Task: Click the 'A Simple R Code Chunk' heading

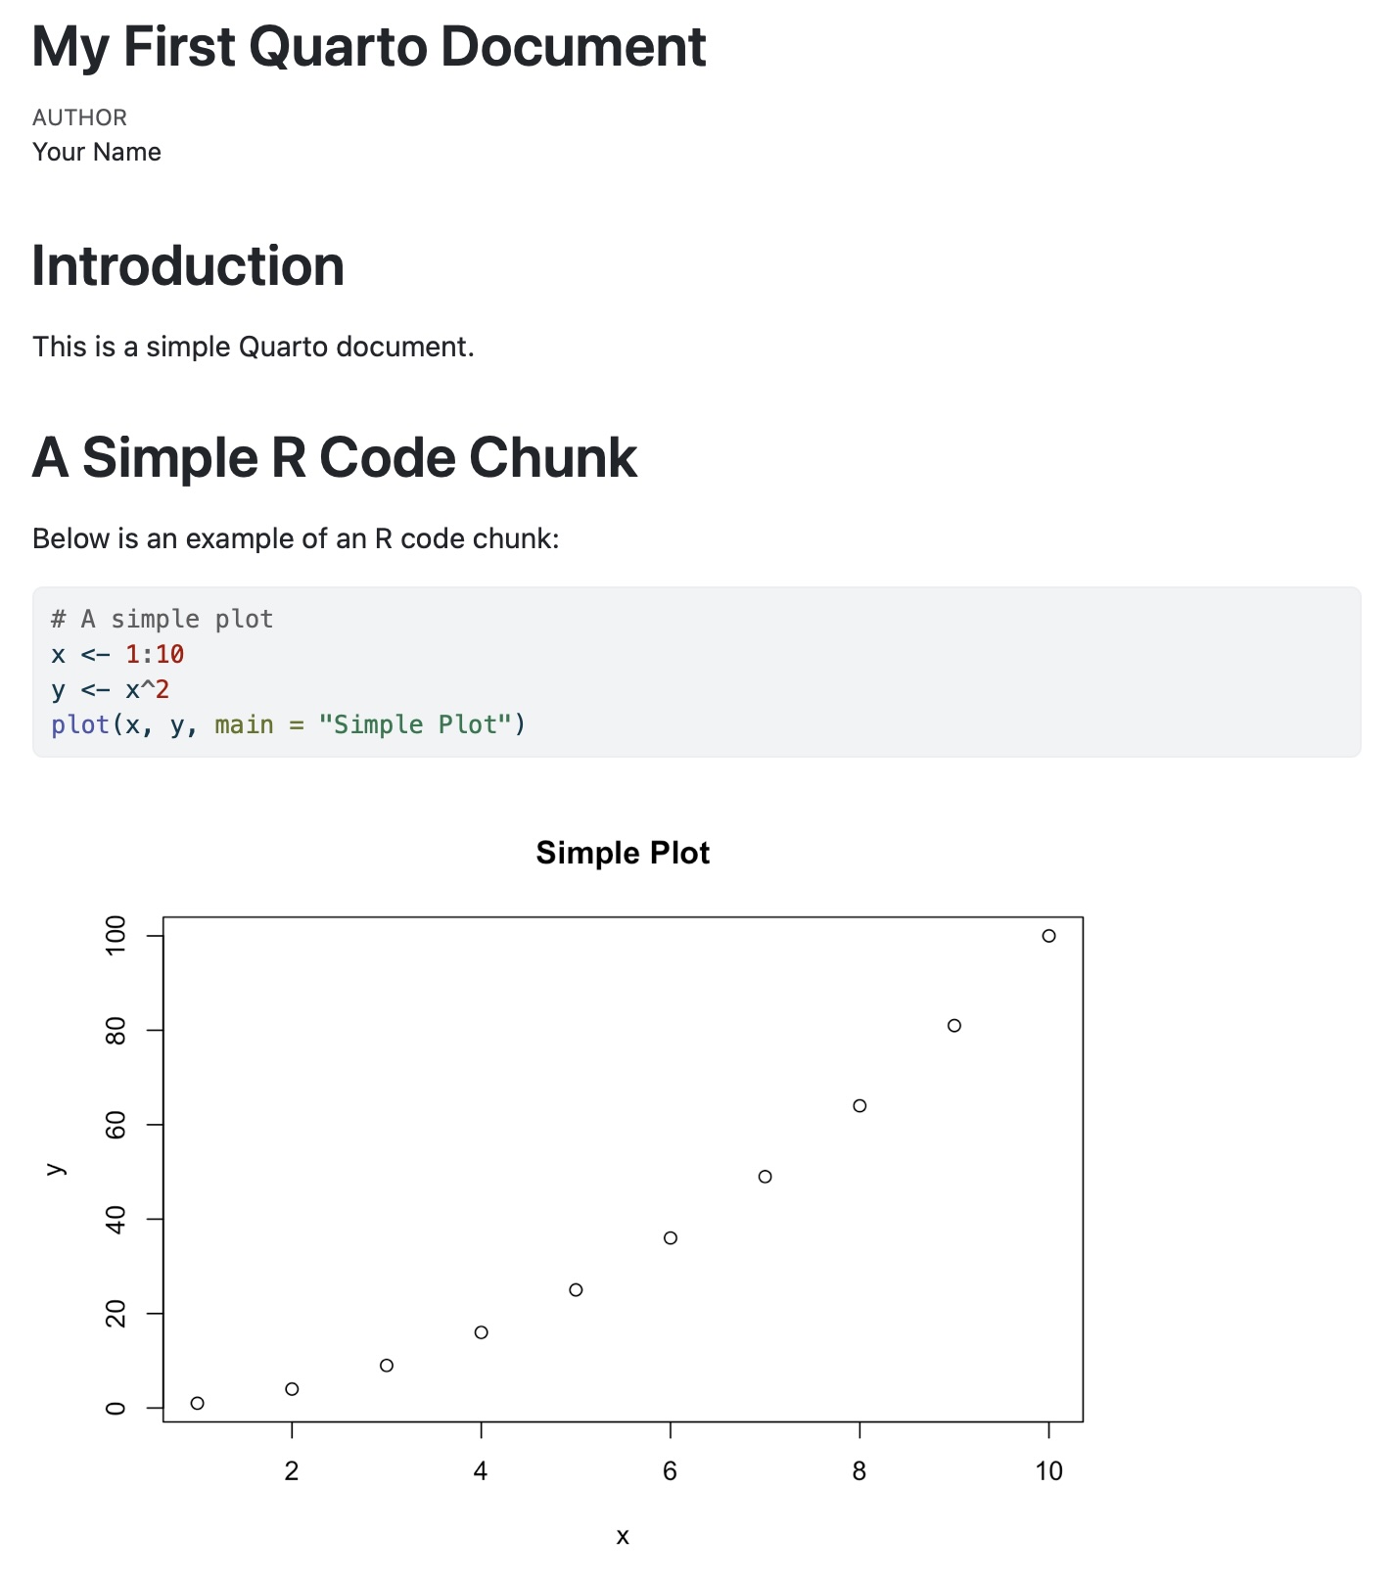Action: pyautogui.click(x=335, y=457)
